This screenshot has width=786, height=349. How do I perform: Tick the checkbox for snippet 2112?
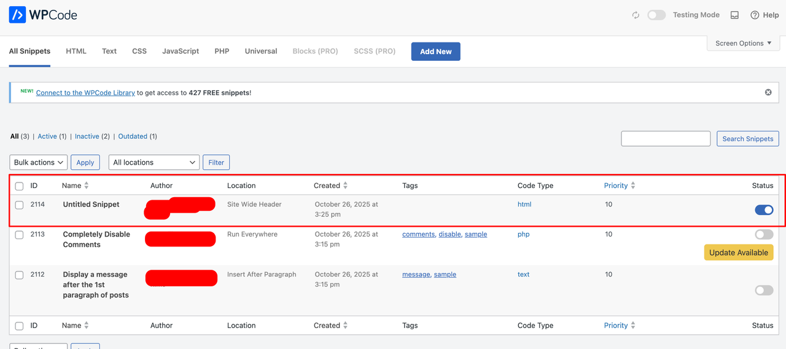(x=20, y=275)
